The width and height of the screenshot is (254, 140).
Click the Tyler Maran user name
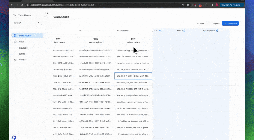pyautogui.click(x=24, y=15)
